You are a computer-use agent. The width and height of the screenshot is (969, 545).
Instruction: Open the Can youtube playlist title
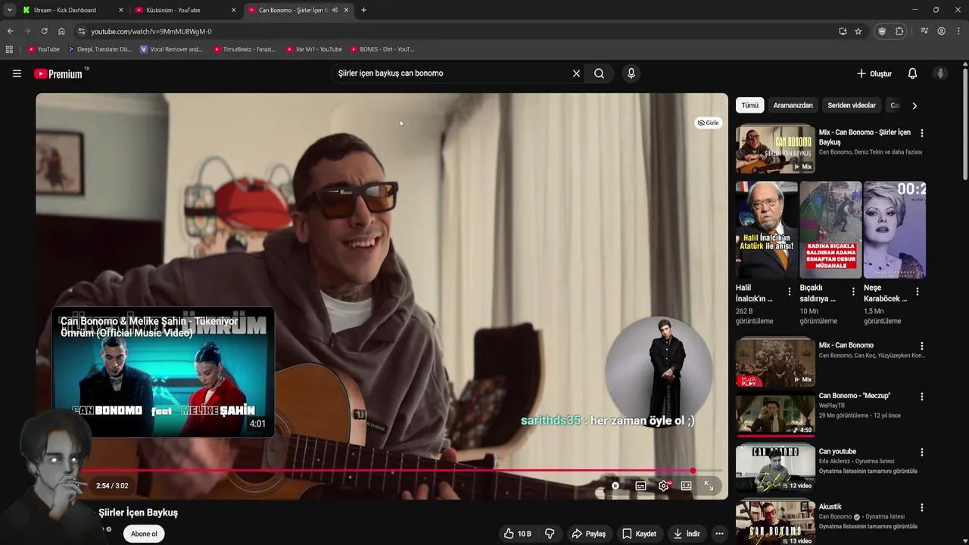coord(837,451)
